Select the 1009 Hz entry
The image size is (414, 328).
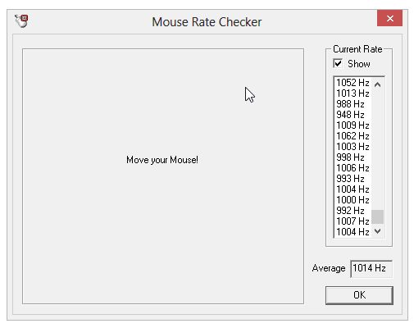(353, 125)
